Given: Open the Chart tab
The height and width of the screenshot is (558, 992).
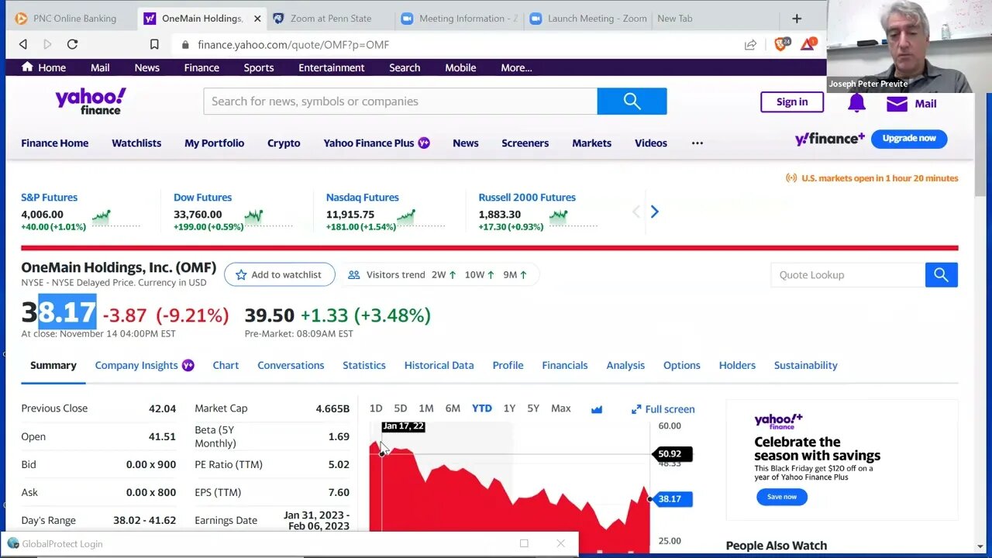Looking at the screenshot, I should point(226,365).
